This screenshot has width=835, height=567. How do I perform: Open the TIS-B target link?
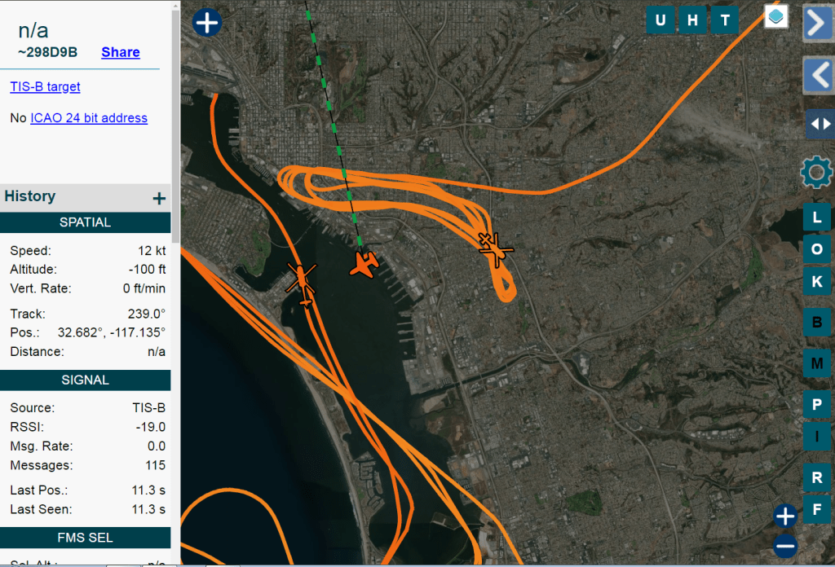45,86
